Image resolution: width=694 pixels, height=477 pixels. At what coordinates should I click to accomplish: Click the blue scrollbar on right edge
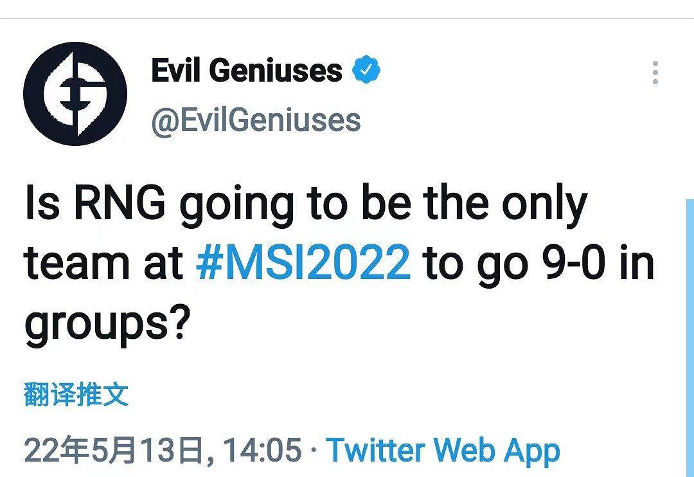coord(690,334)
